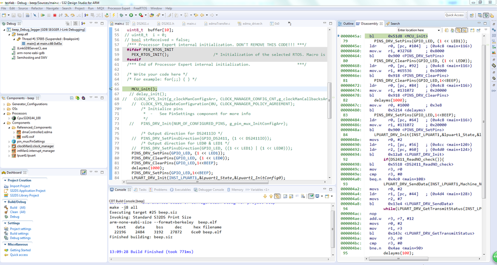The width and height of the screenshot is (497, 265).
Task: Toggle Scroll Lock button in Console toolbar
Action: [x=291, y=196]
